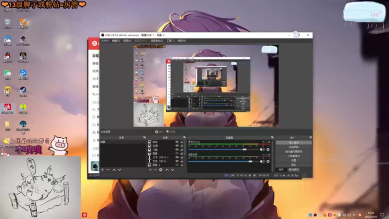Open the NetEase Cloud Music desktop shortcut

(7, 109)
